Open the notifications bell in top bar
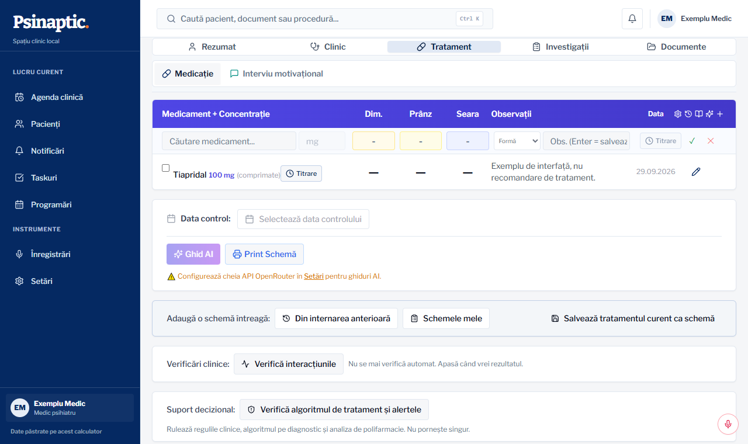The width and height of the screenshot is (748, 444). click(632, 19)
